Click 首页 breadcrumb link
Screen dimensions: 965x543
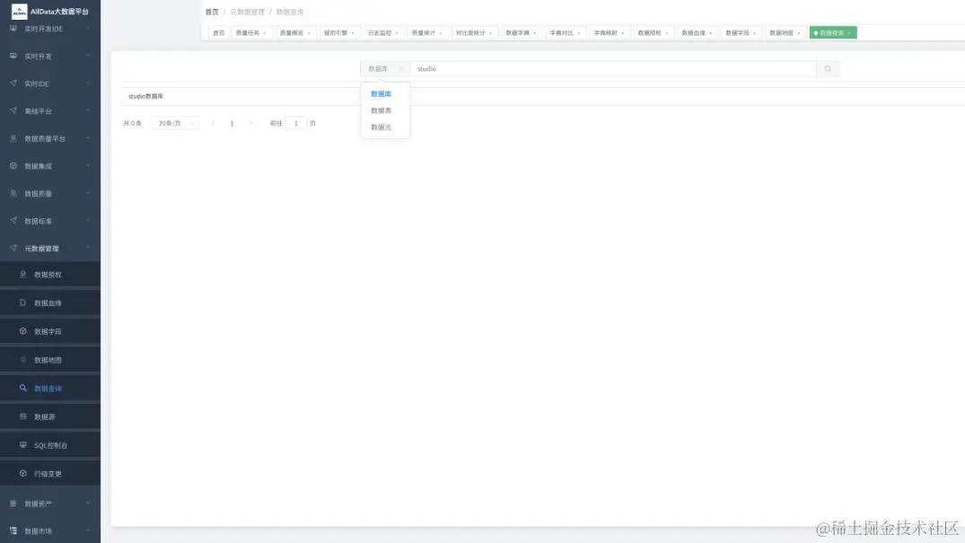212,12
